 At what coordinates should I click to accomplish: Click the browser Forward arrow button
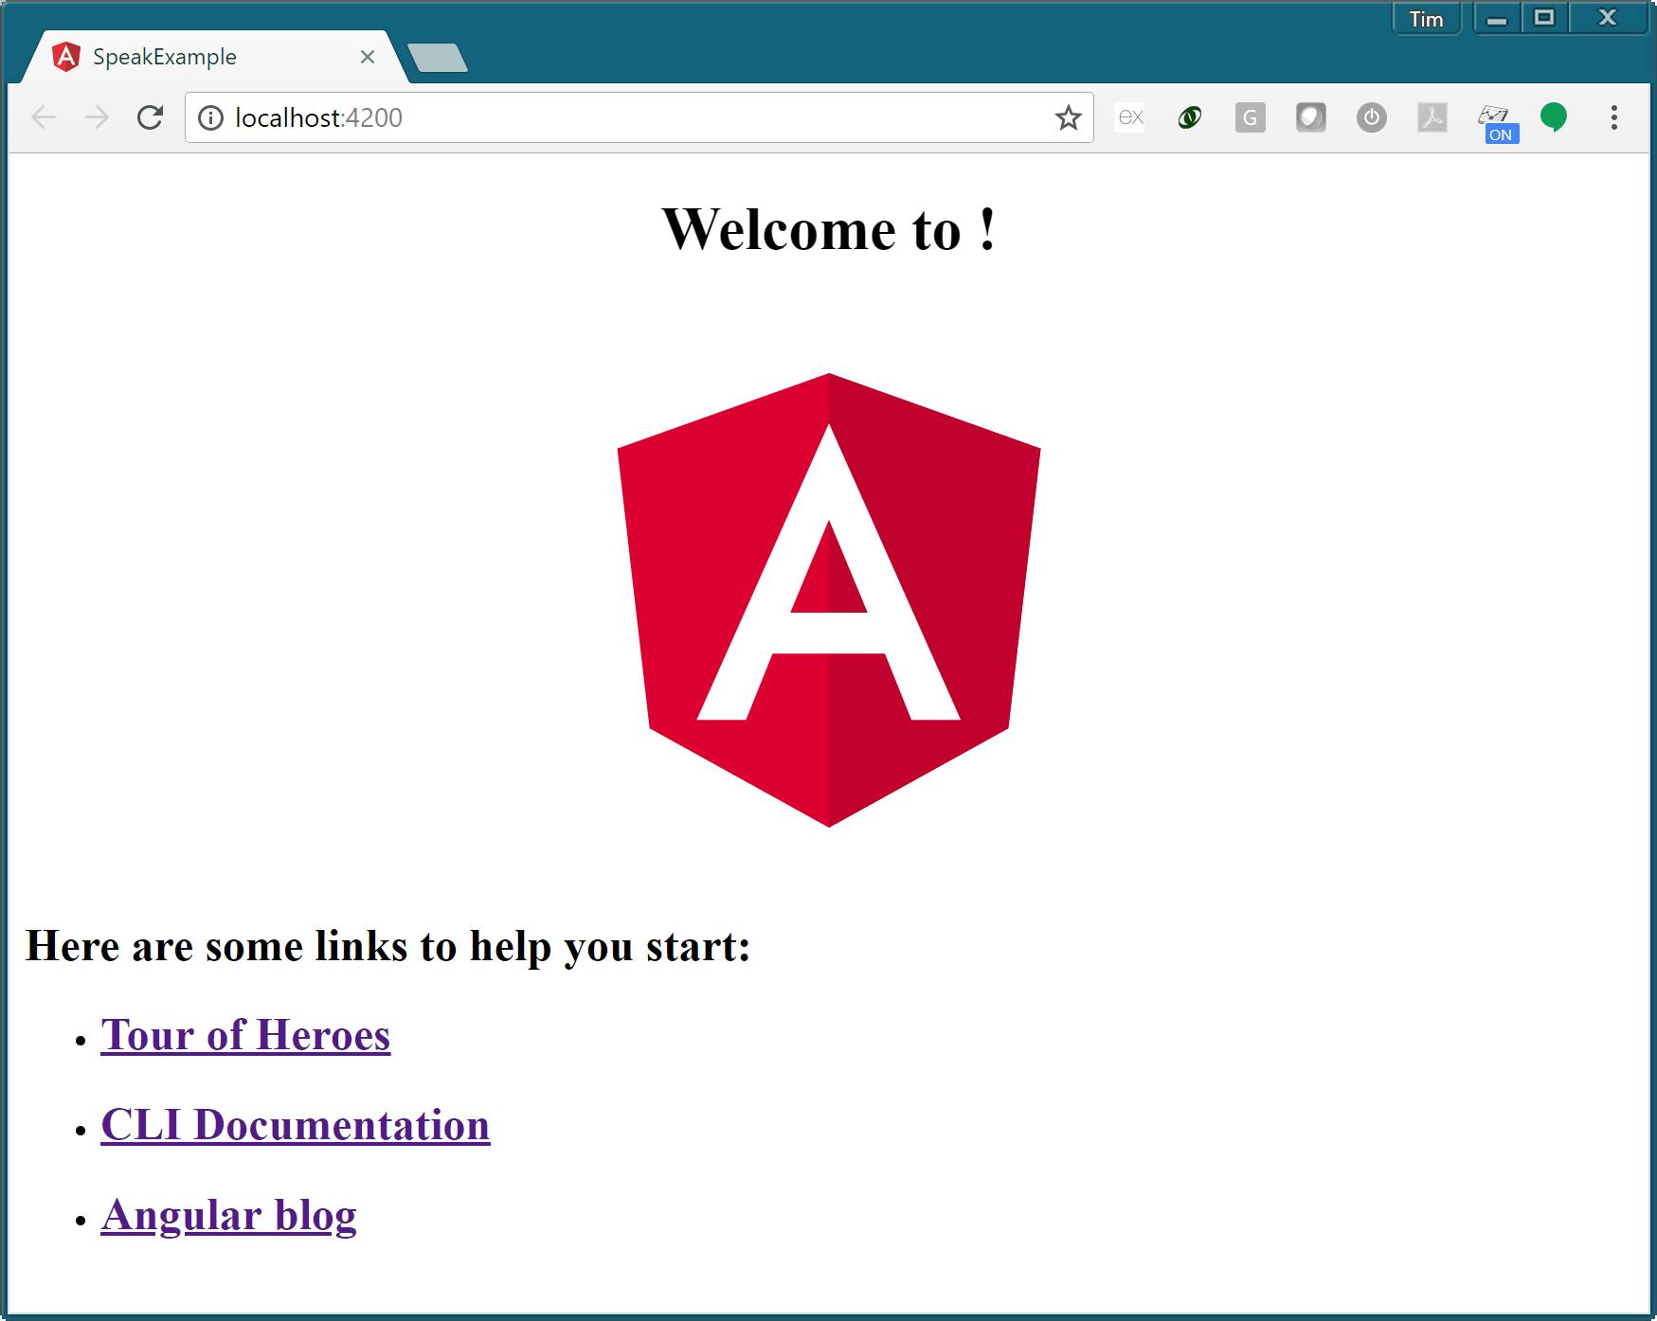tap(97, 117)
